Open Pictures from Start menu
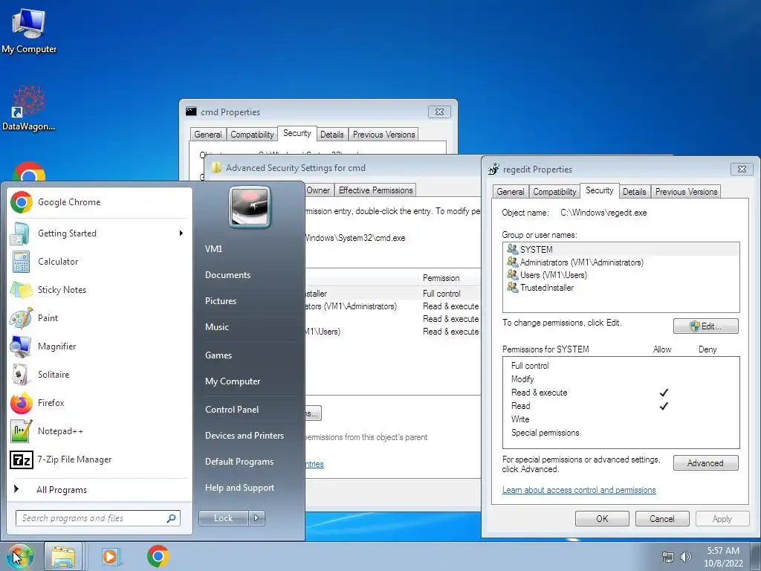 [221, 301]
